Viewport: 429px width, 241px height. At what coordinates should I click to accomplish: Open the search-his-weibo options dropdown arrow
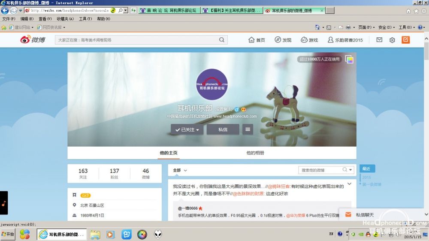coord(350,170)
